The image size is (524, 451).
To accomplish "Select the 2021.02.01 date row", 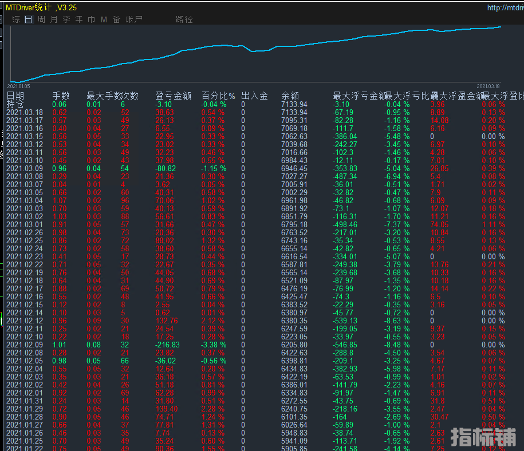I will tap(25, 393).
